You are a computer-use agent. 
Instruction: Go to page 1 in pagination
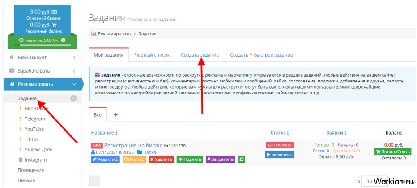coord(94,181)
